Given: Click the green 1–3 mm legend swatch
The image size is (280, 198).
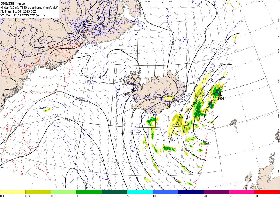Looking at the screenshot, I should click(89, 192).
